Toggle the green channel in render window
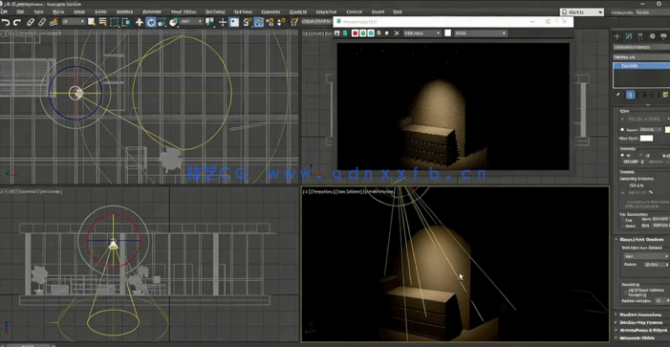This screenshot has height=347, width=670. tap(363, 33)
